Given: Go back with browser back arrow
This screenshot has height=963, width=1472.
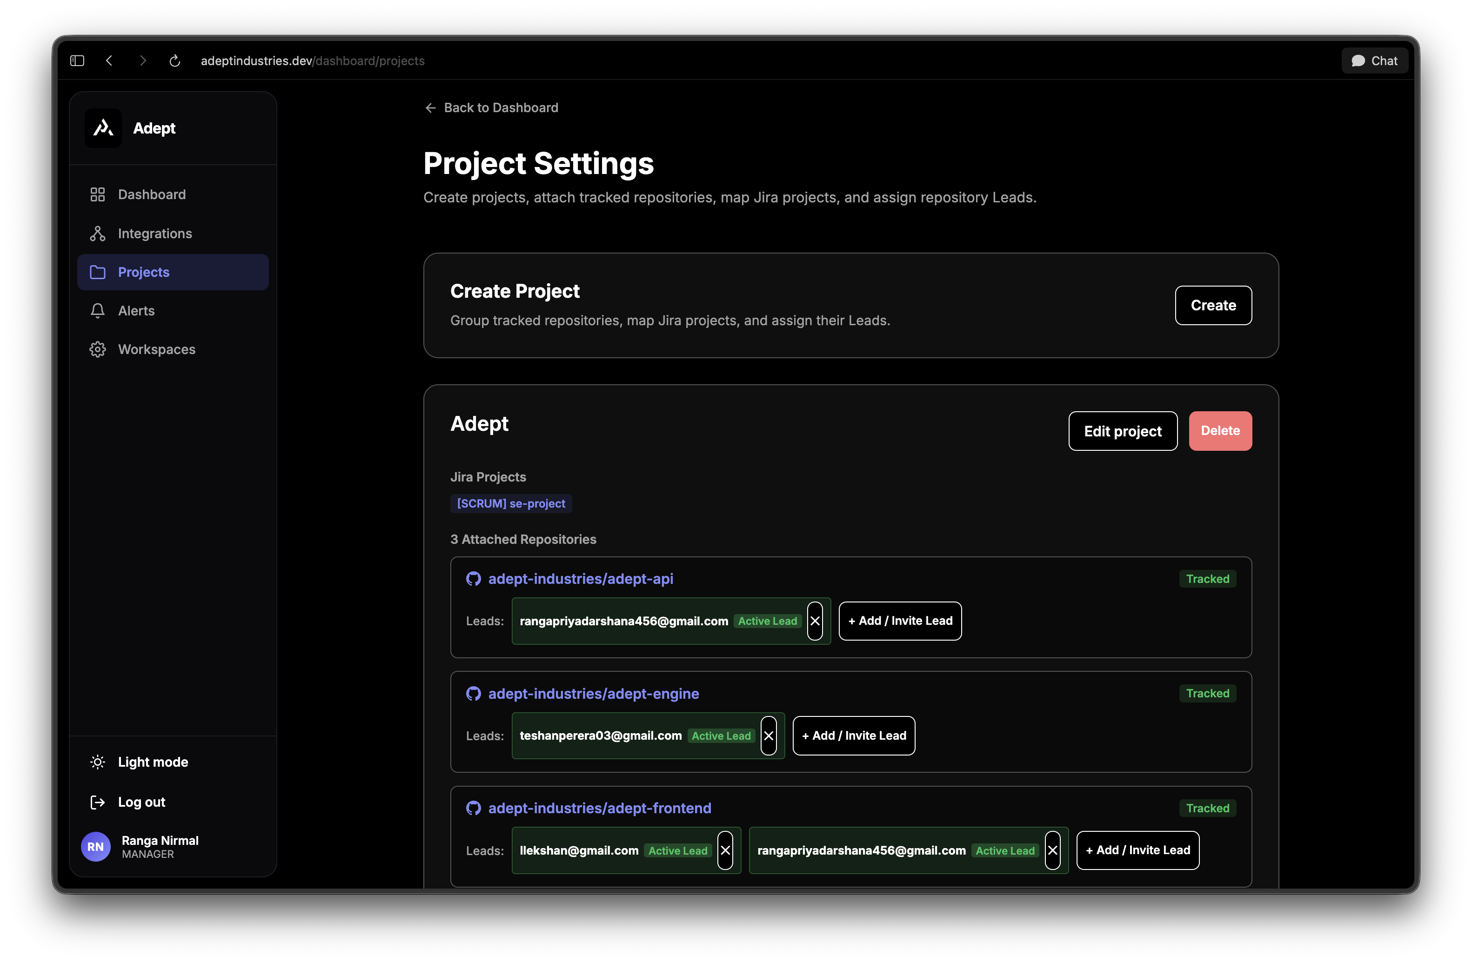Looking at the screenshot, I should [109, 60].
